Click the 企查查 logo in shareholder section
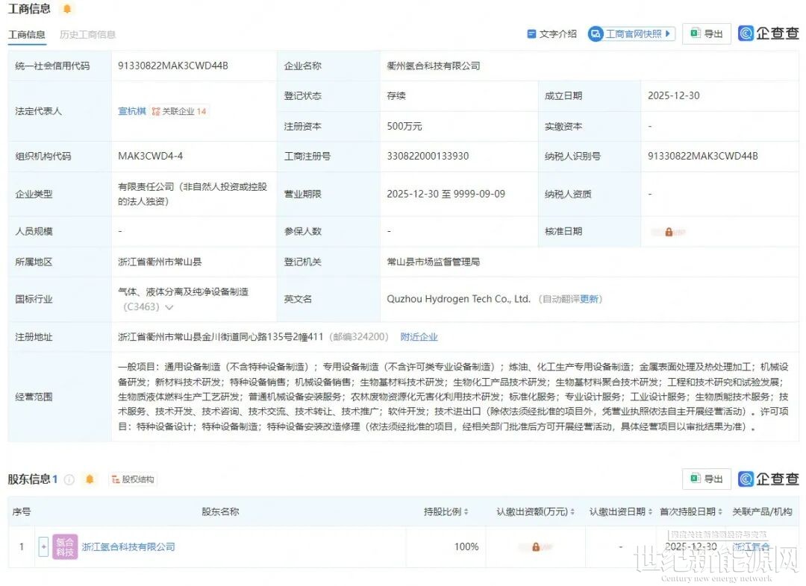The width and height of the screenshot is (806, 586). click(769, 479)
